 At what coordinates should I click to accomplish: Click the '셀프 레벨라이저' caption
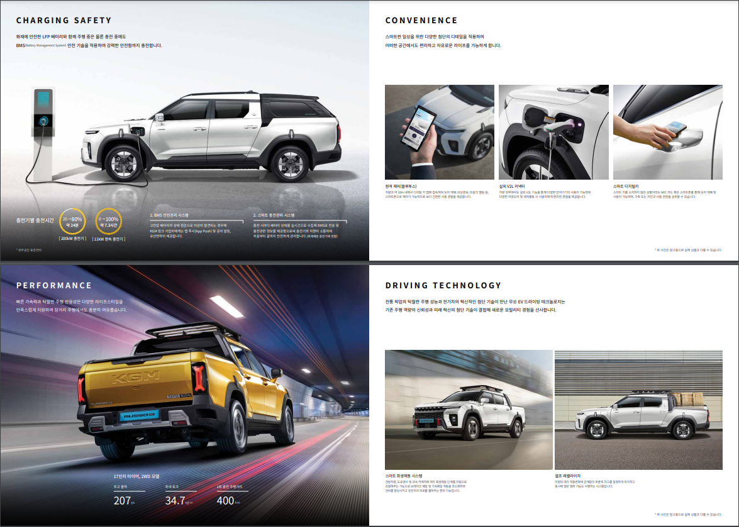pyautogui.click(x=567, y=476)
